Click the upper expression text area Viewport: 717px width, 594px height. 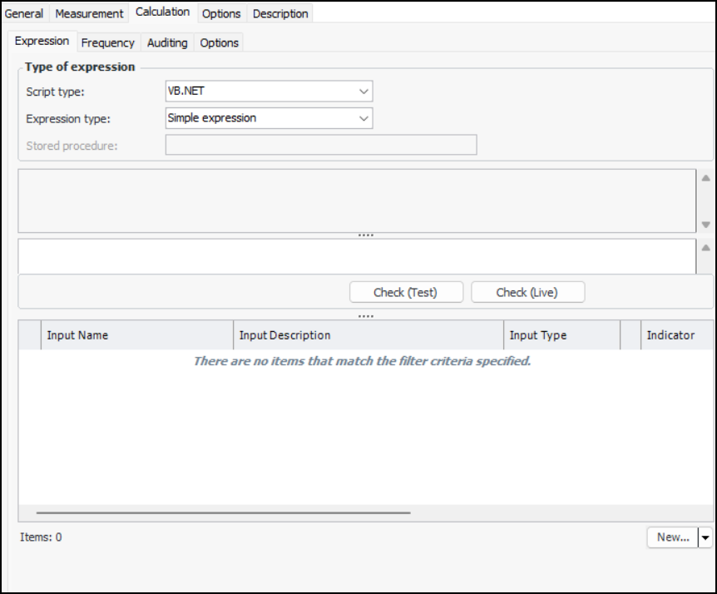point(356,200)
